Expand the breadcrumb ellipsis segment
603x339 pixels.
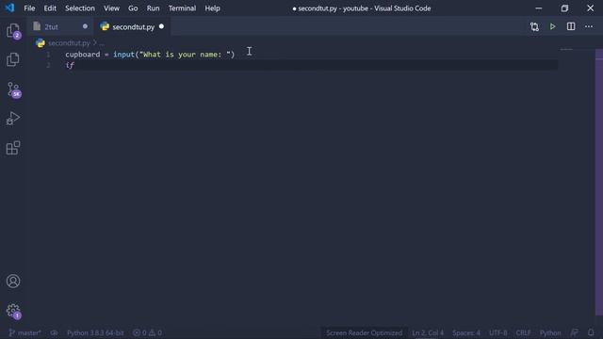[102, 43]
